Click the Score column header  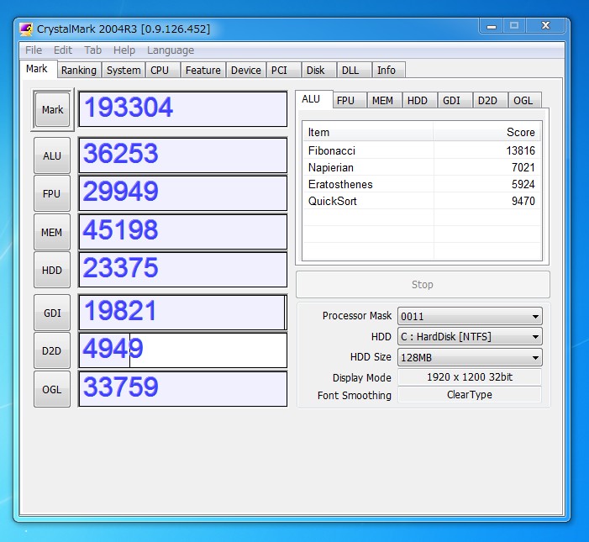coord(487,132)
